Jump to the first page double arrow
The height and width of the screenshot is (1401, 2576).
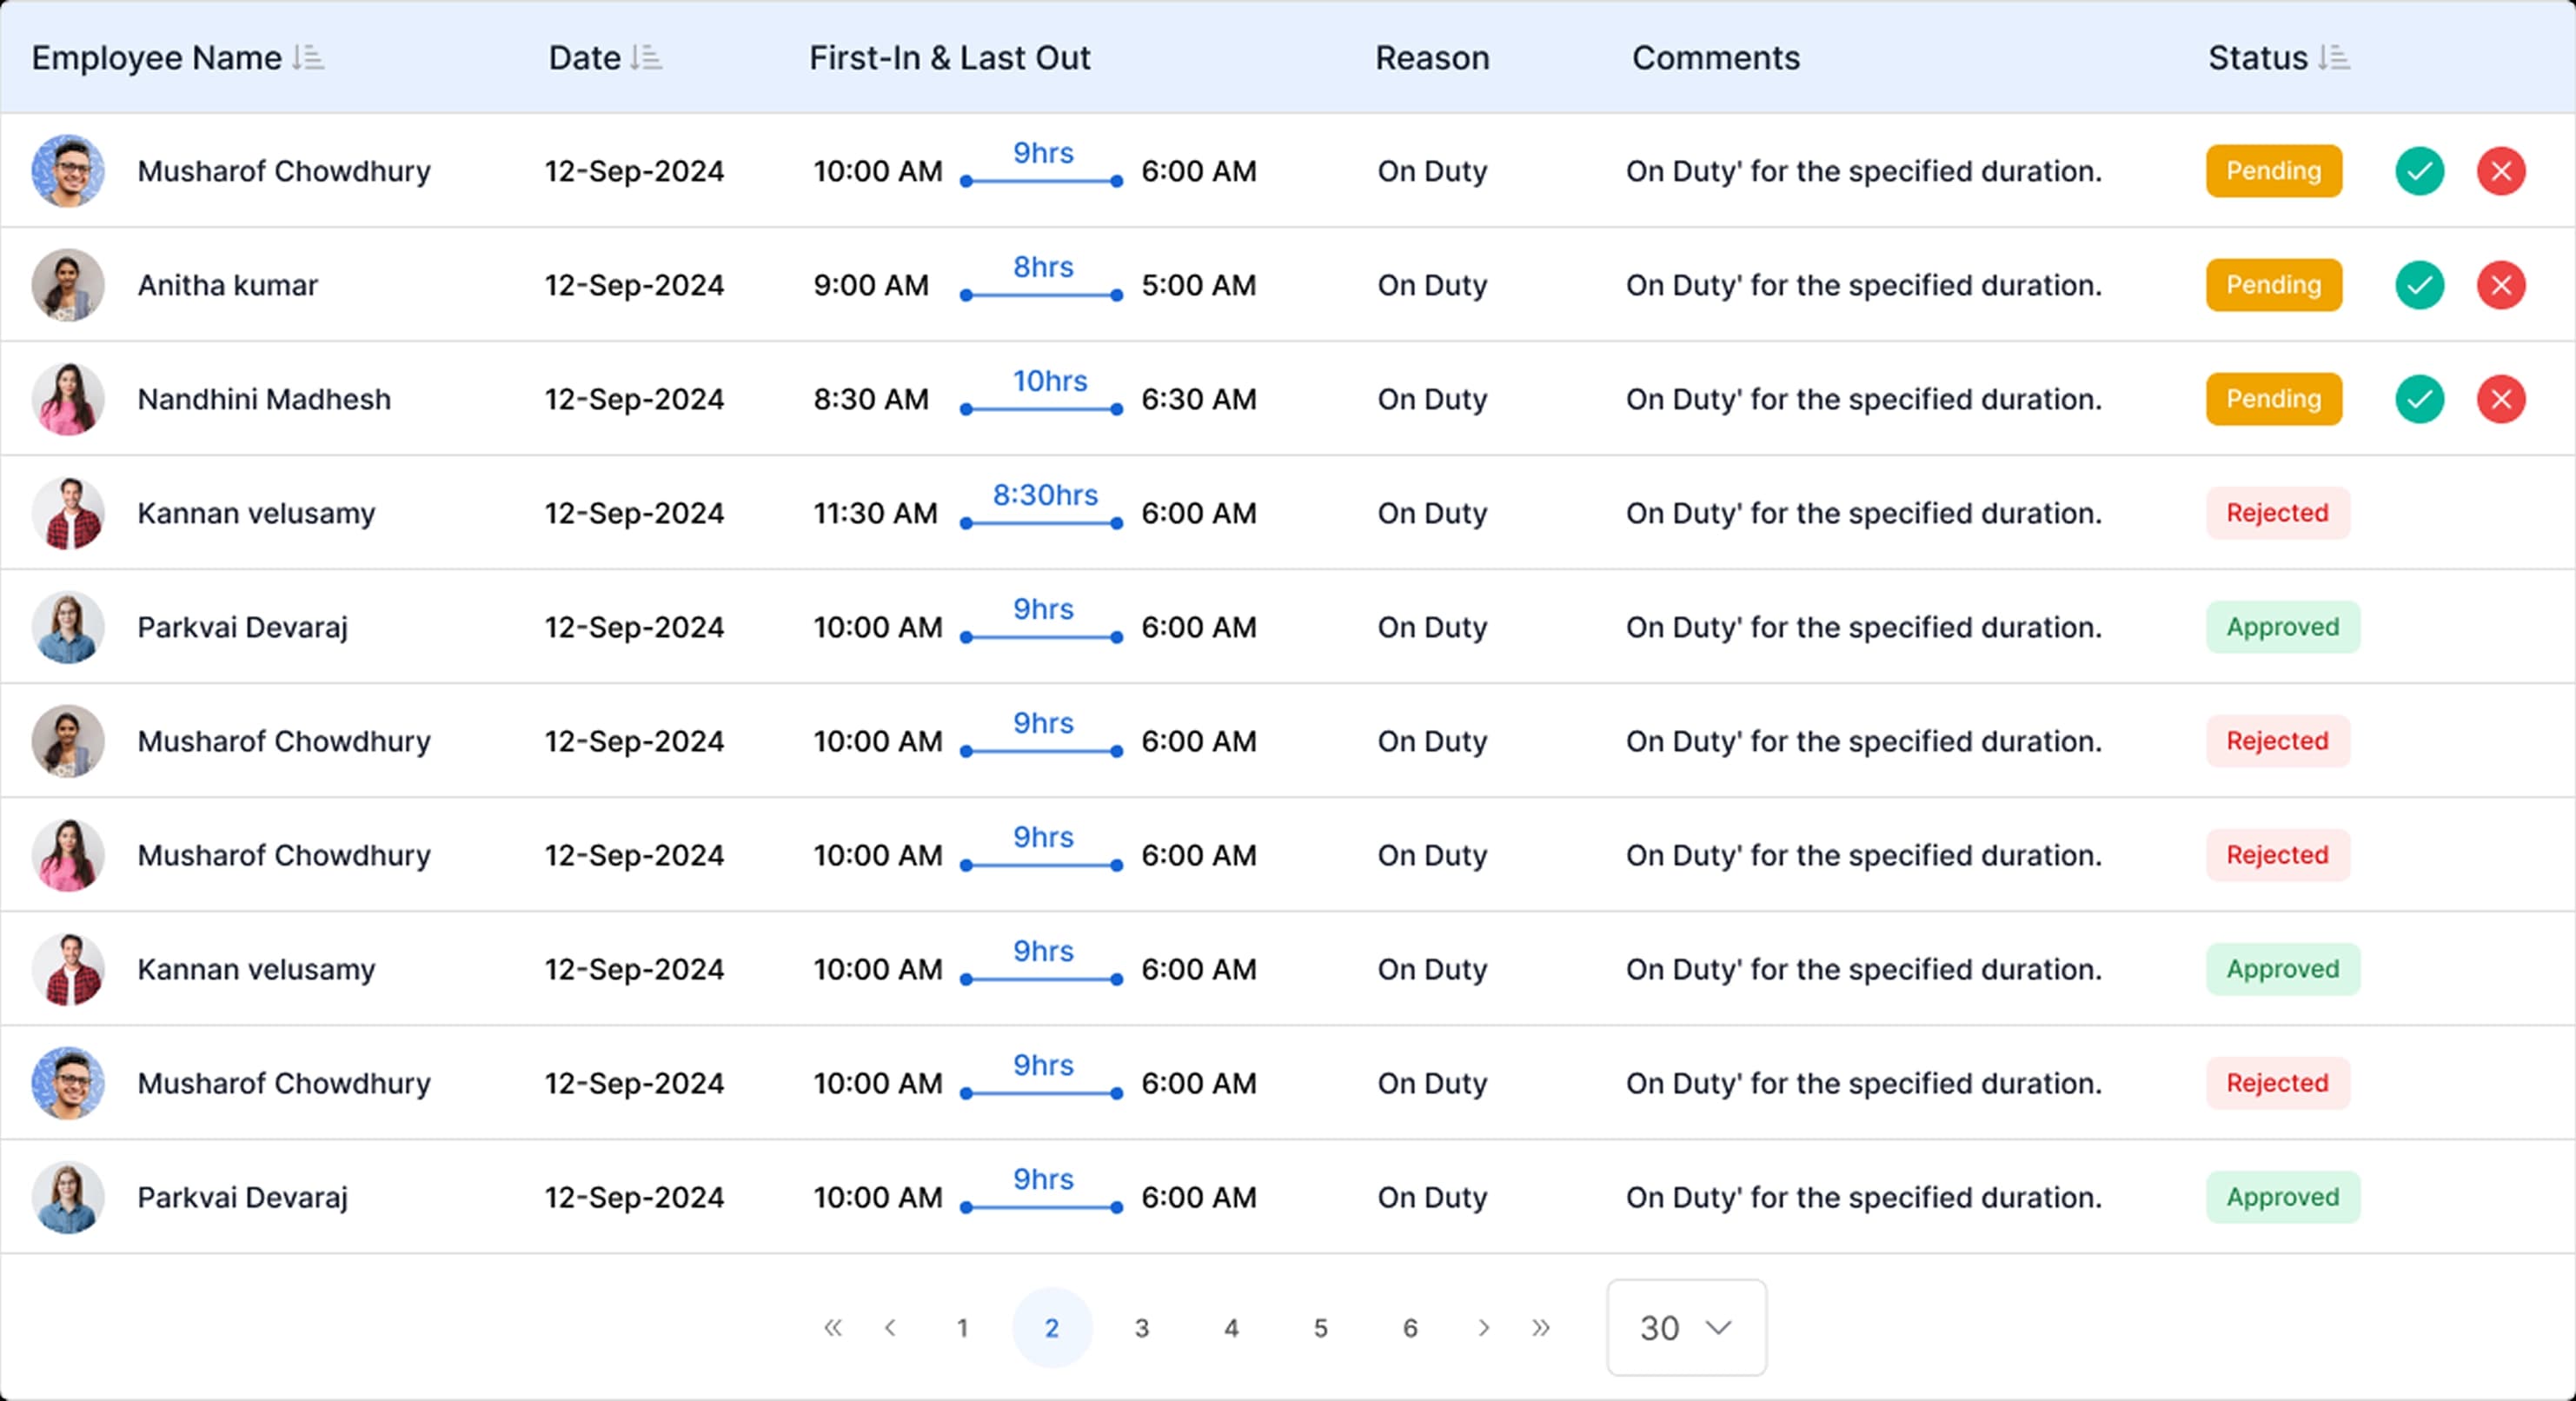pos(832,1328)
